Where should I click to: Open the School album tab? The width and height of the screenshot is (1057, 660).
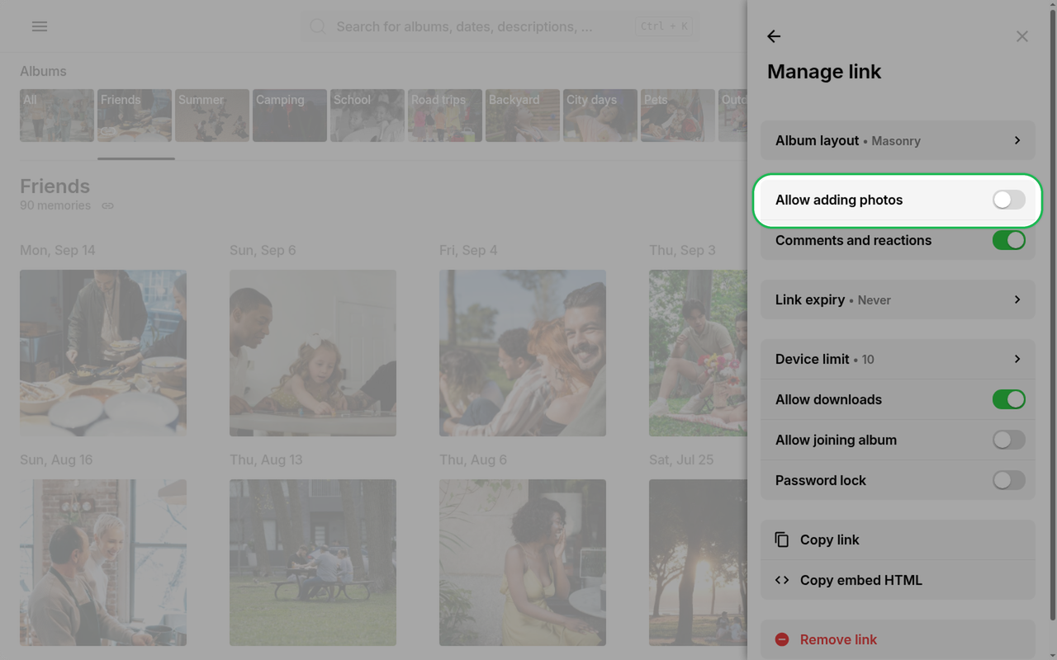[367, 115]
